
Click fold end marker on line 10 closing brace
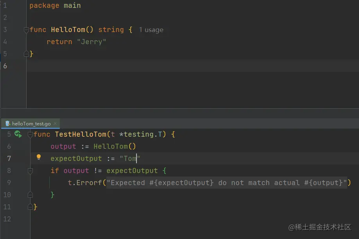click(x=30, y=195)
